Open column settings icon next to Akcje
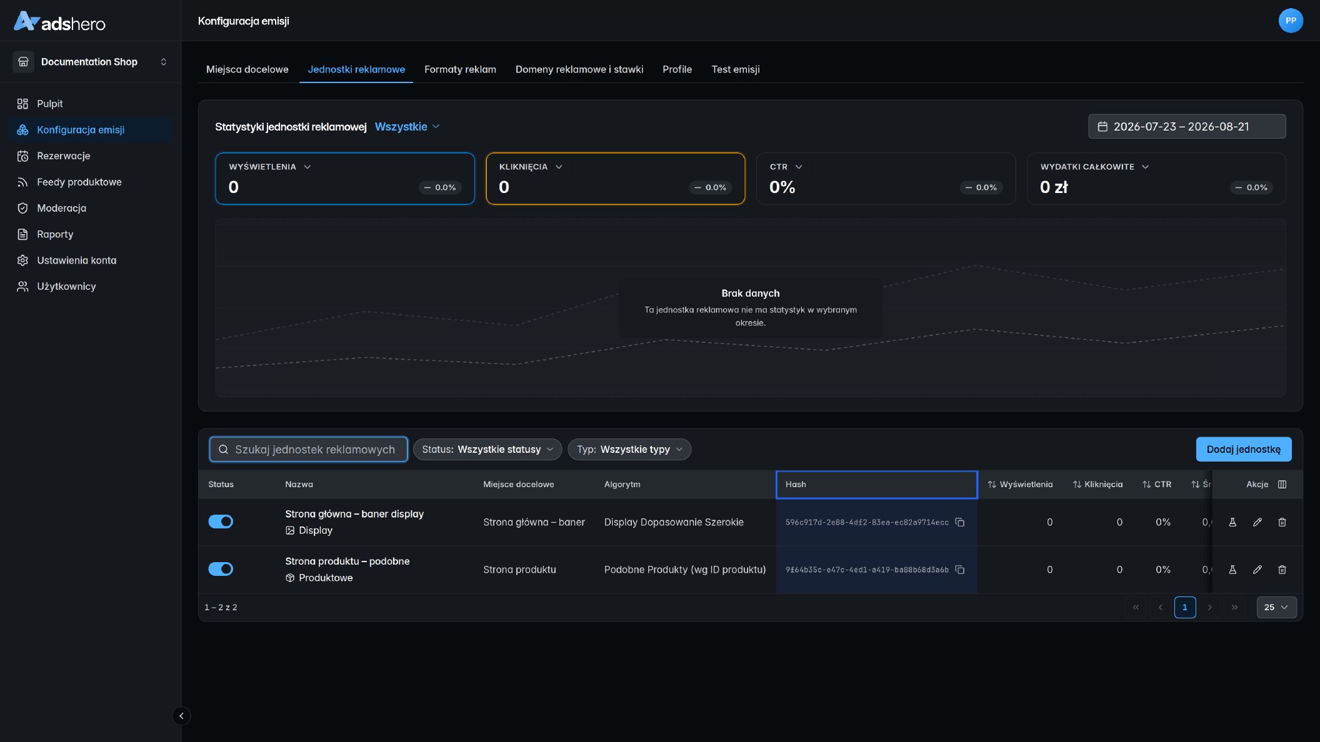The width and height of the screenshot is (1320, 742). tap(1282, 484)
